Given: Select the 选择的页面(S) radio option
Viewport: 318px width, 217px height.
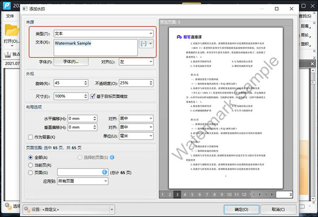Looking at the screenshot, I should click(80, 157).
